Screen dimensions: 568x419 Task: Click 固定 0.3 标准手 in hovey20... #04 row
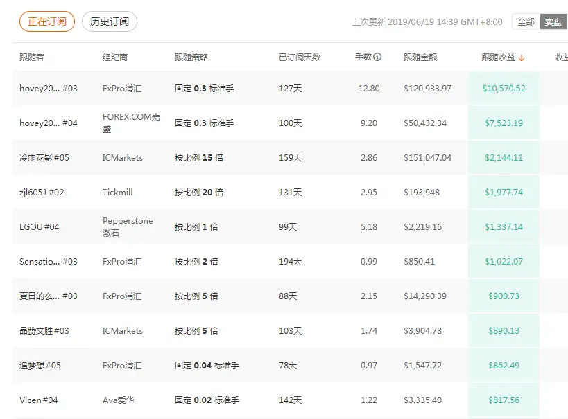pos(205,123)
